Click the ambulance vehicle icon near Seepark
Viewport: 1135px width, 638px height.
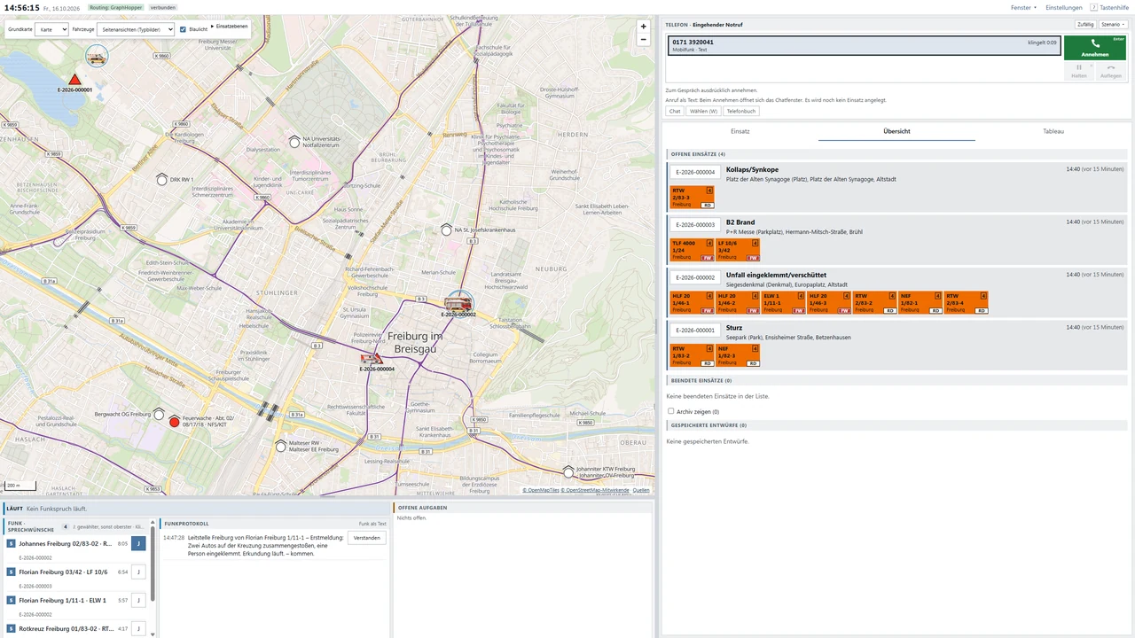(x=97, y=57)
